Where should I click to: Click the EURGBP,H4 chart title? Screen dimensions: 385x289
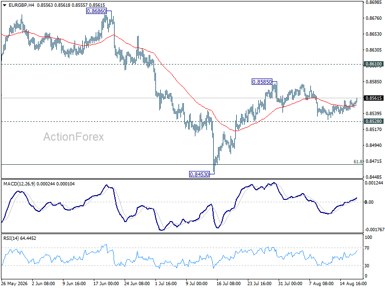[x=21, y=5]
